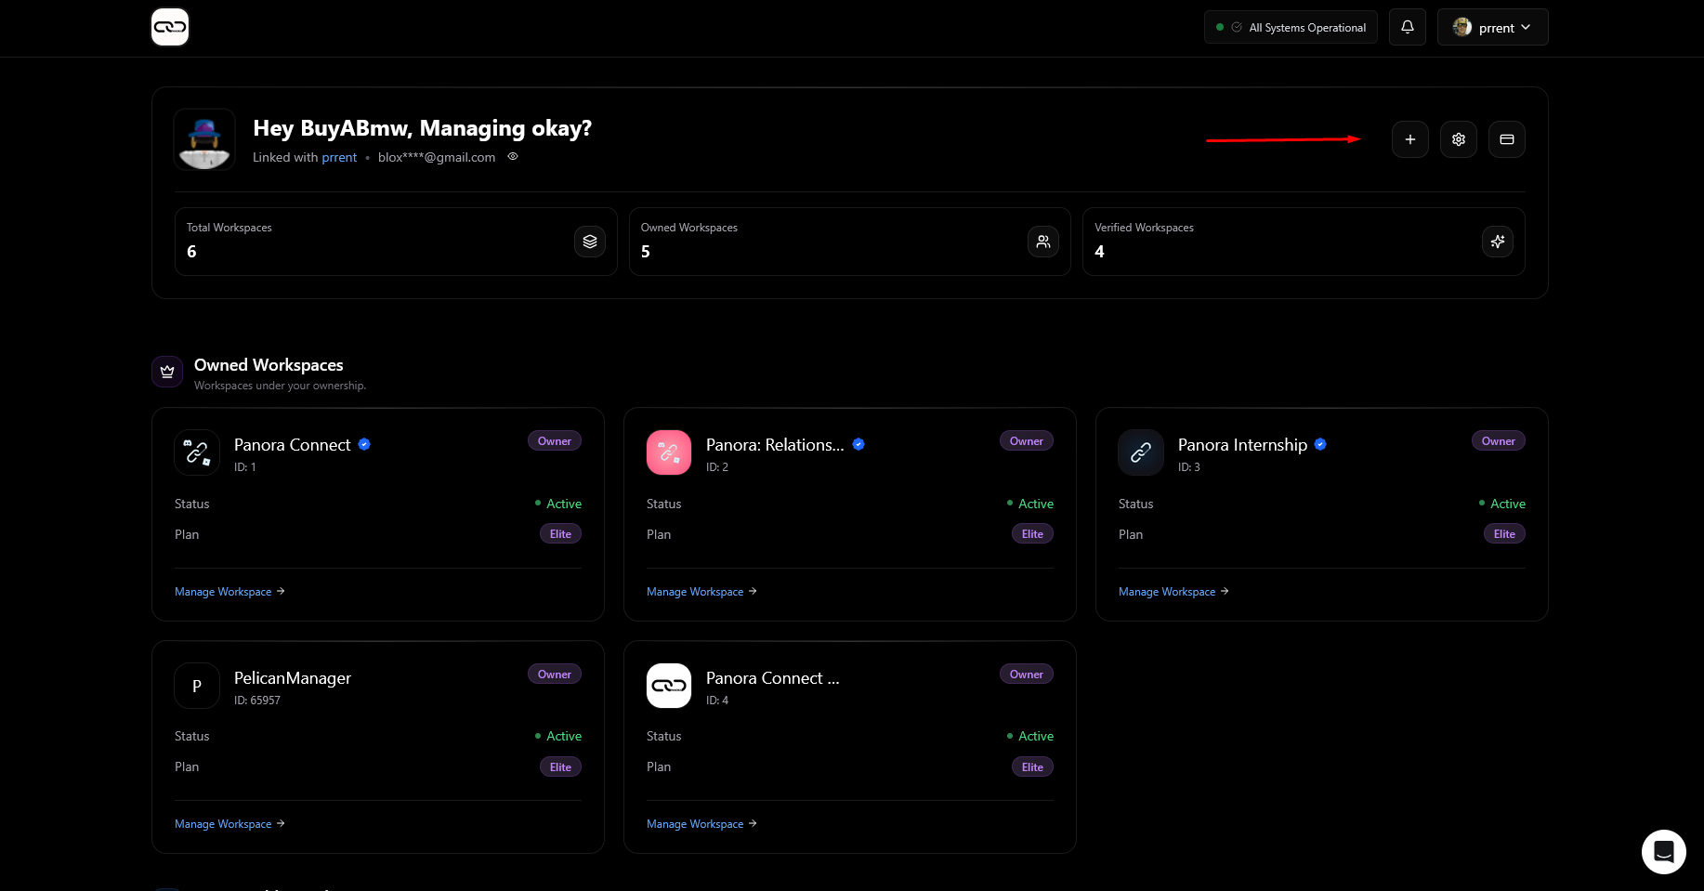Screen dimensions: 1704x891
Task: Click the Verified Workspaces sparkle icon
Action: [1497, 242]
